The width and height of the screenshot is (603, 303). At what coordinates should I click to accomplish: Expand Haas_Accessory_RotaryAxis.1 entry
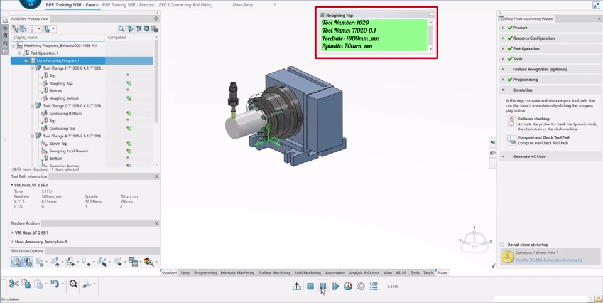point(13,242)
